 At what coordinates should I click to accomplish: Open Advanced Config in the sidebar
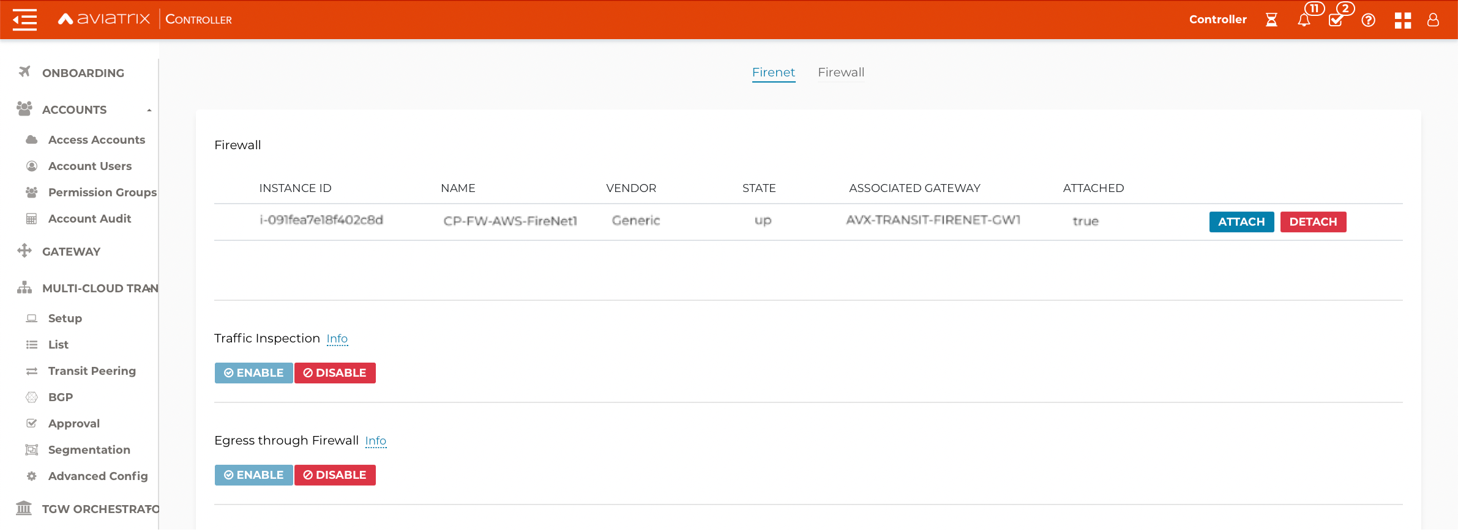coord(98,476)
